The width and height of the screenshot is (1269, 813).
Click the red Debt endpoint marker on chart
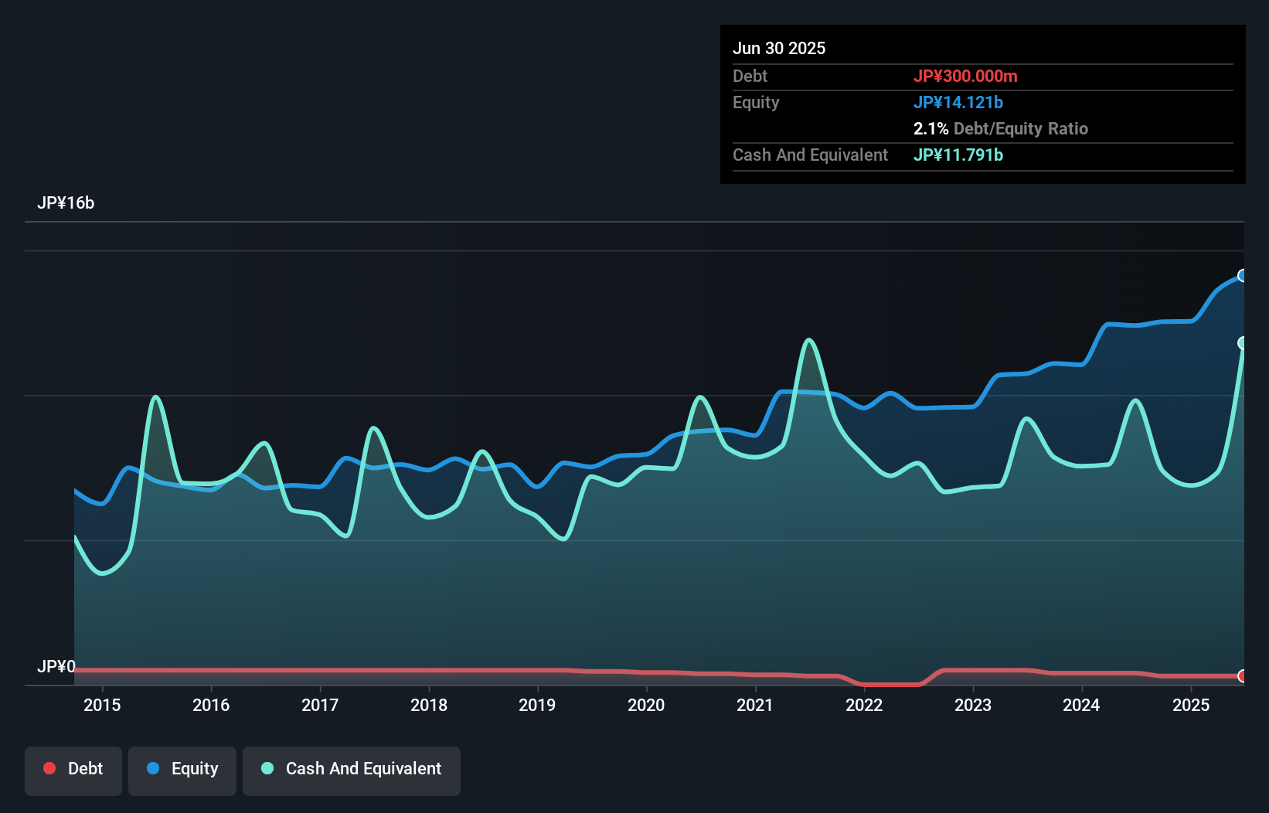tap(1242, 676)
